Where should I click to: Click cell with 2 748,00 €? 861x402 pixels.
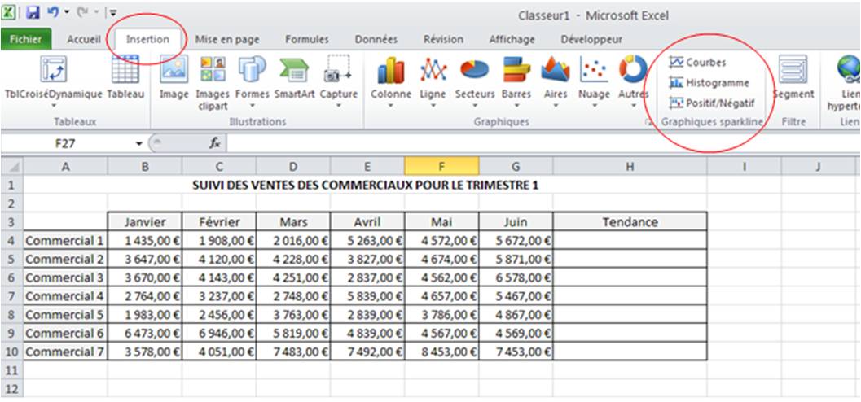pos(293,296)
